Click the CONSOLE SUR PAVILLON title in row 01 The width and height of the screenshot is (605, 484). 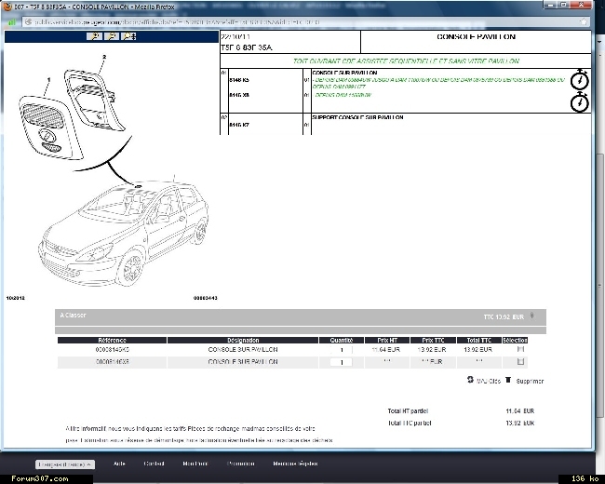tap(344, 73)
